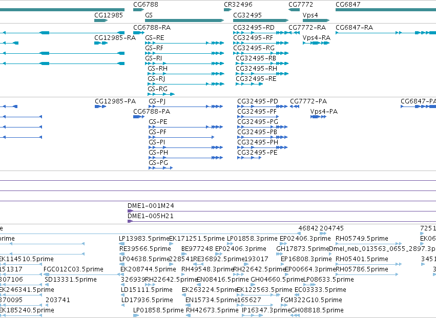Click transcript CG6788-RA
The image size is (436, 318).
(139, 33)
